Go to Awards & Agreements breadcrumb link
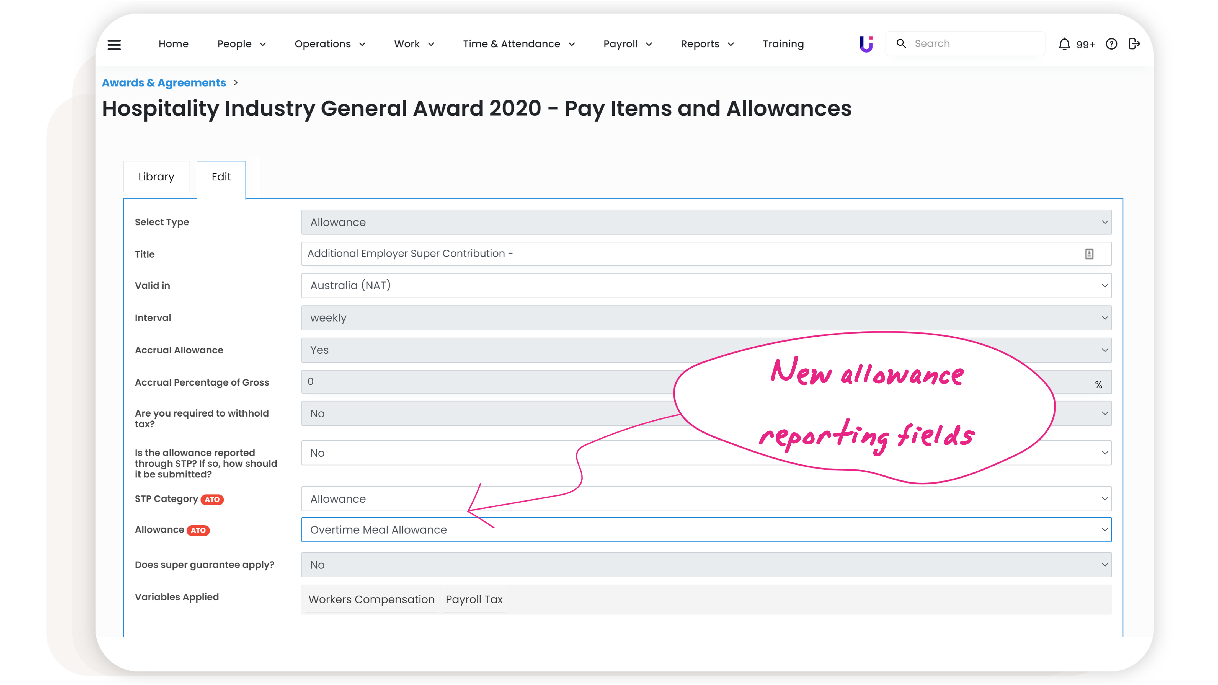The width and height of the screenshot is (1218, 685). coord(164,83)
